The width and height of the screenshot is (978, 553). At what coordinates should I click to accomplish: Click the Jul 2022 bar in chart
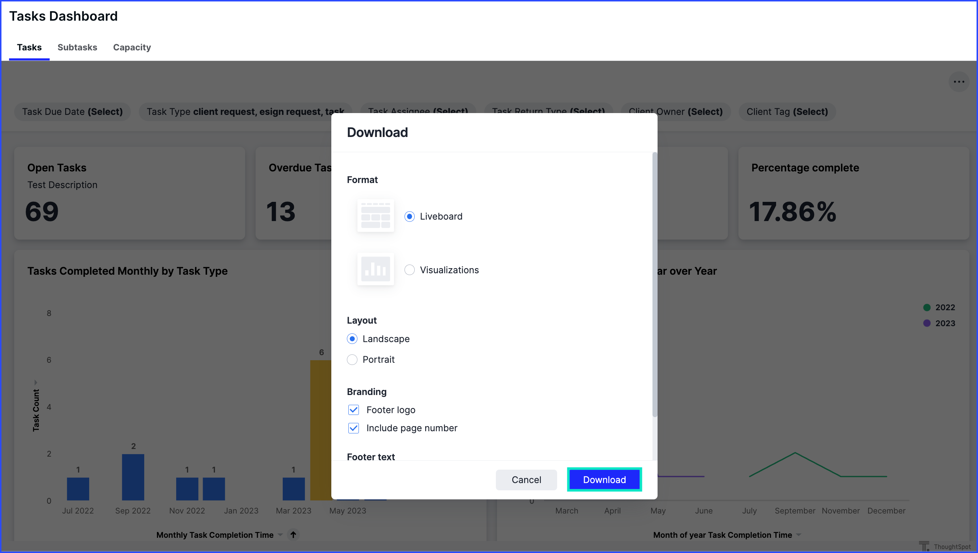78,489
